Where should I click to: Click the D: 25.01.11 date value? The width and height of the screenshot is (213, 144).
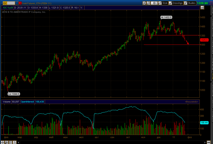pyautogui.click(x=20, y=8)
